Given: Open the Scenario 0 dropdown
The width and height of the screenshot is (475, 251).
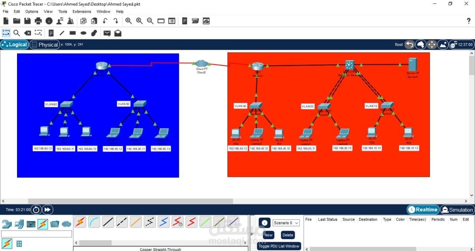Looking at the screenshot, I should (x=286, y=223).
